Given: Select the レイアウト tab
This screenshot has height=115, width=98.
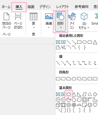Looking at the screenshot, I should click(63, 7).
